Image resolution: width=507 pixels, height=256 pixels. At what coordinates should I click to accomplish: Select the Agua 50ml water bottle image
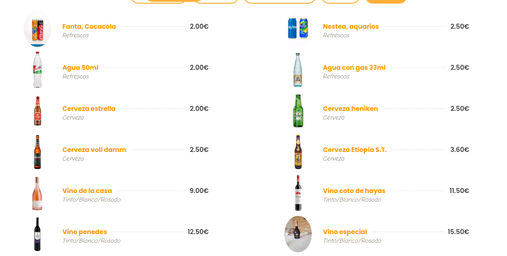click(x=37, y=69)
